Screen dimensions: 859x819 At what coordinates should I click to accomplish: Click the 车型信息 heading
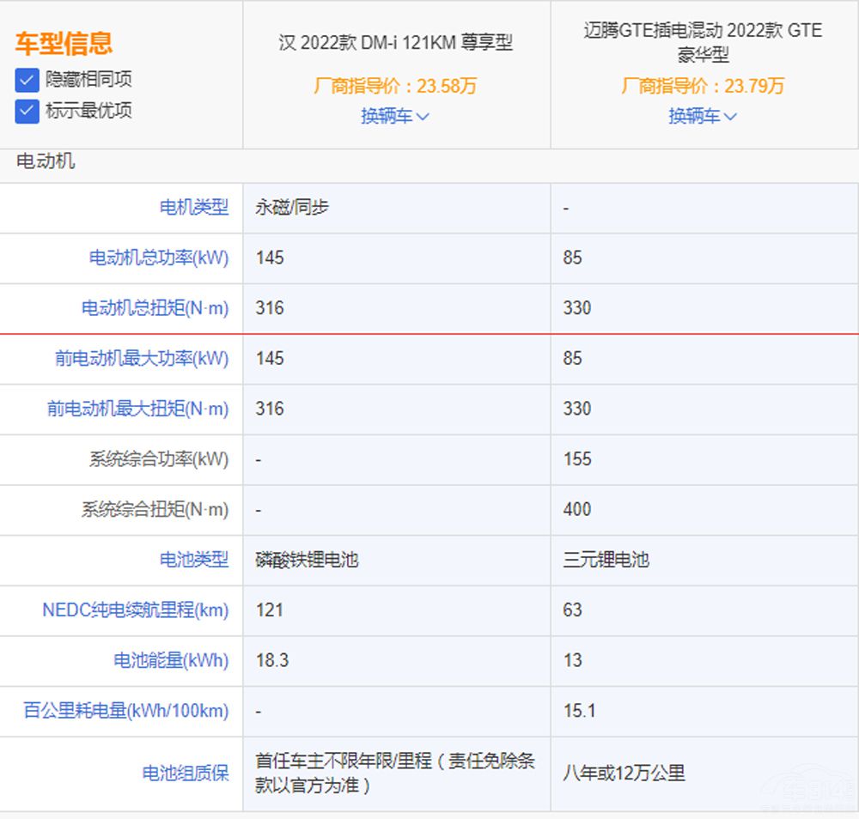click(64, 43)
